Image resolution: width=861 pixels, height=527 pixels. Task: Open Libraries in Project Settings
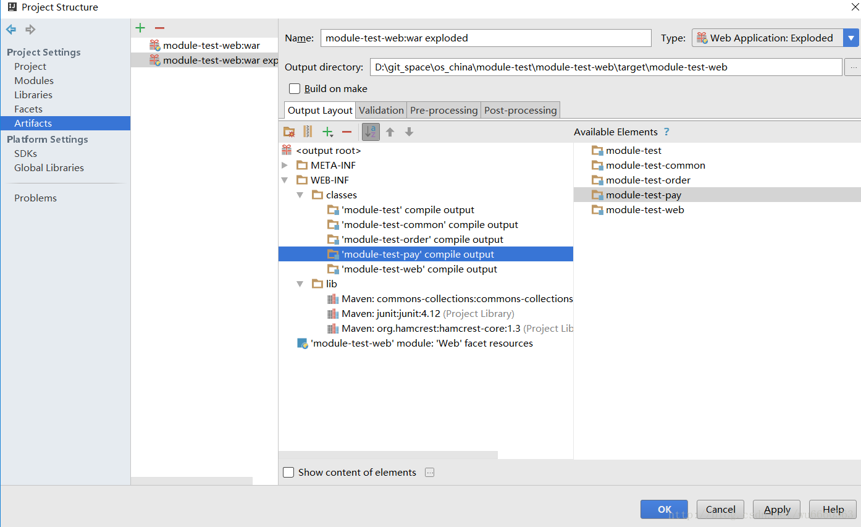[x=33, y=95]
